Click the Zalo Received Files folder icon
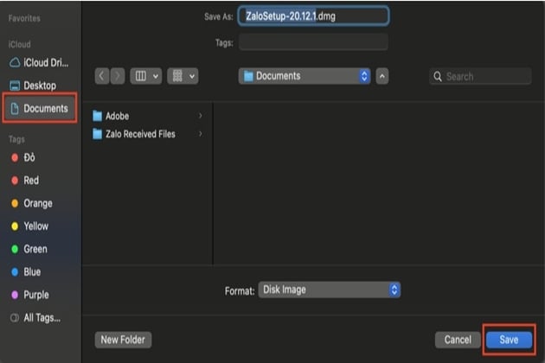Viewport: 545px width, 363px height. [x=98, y=134]
